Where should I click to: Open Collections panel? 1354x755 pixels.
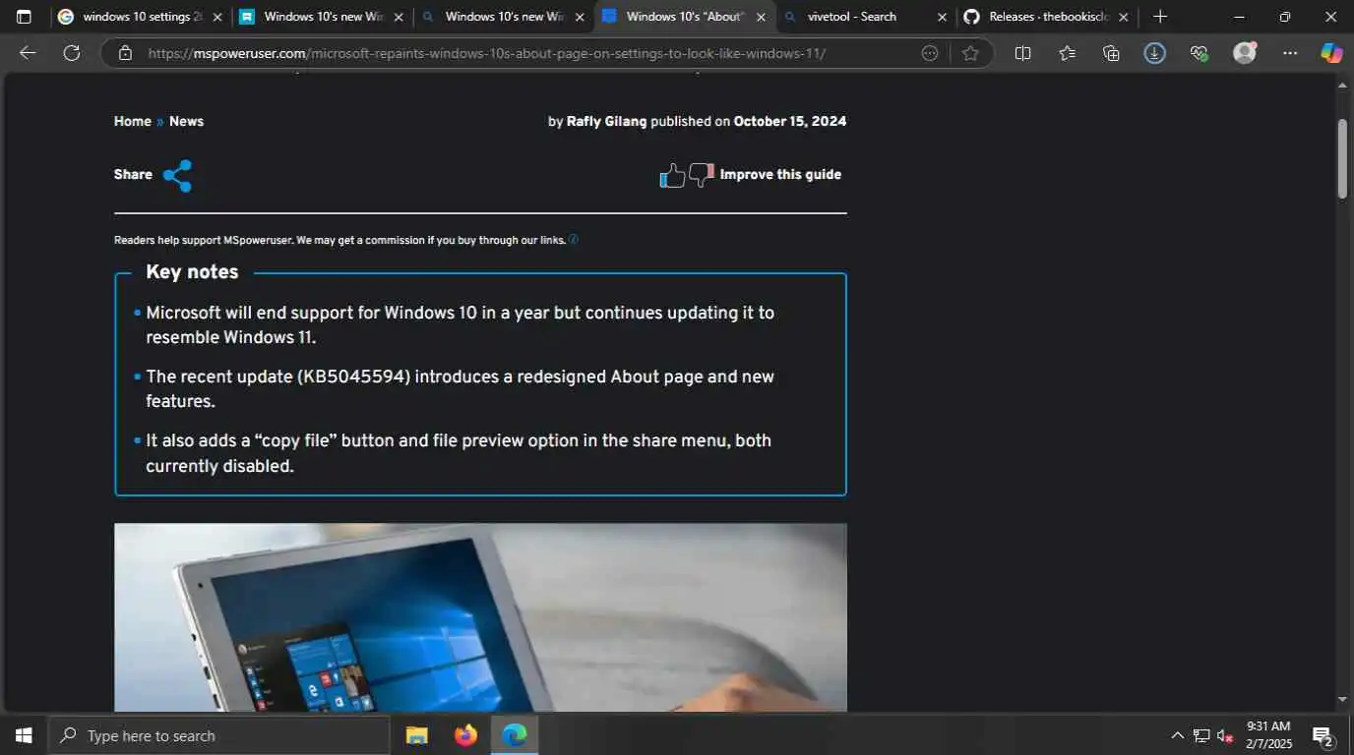[x=1112, y=53]
